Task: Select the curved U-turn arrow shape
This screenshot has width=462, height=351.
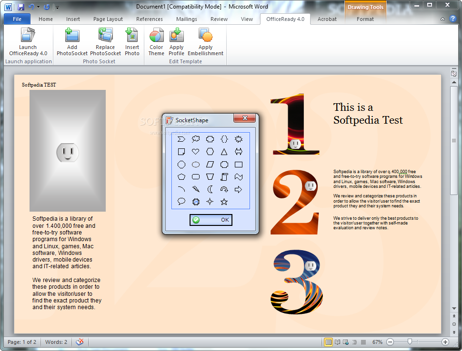Action: (x=224, y=189)
